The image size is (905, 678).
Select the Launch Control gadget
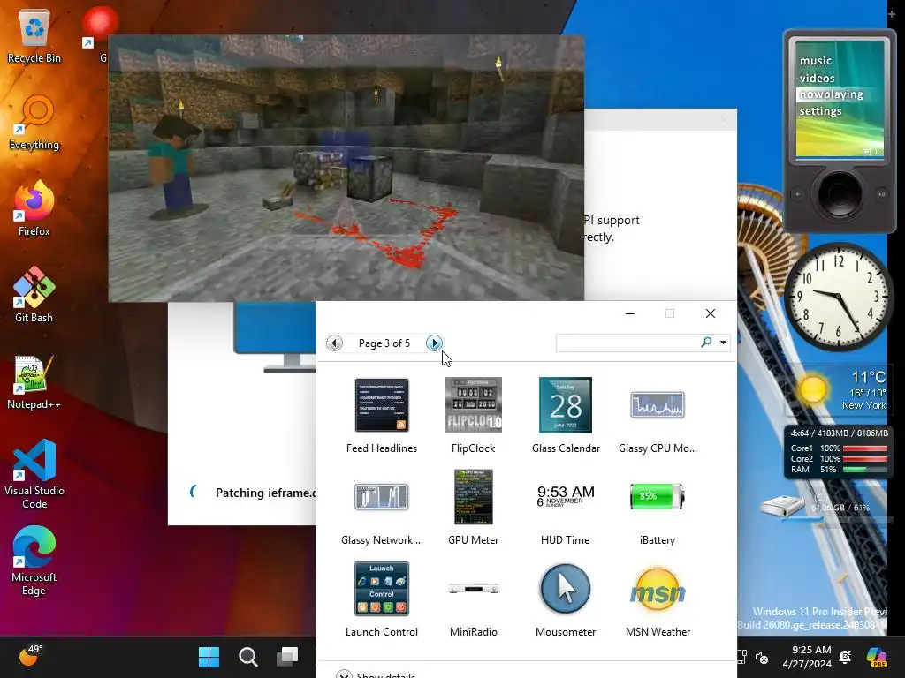click(382, 589)
